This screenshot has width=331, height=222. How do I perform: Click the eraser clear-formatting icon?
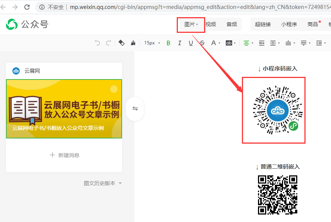click(122, 43)
